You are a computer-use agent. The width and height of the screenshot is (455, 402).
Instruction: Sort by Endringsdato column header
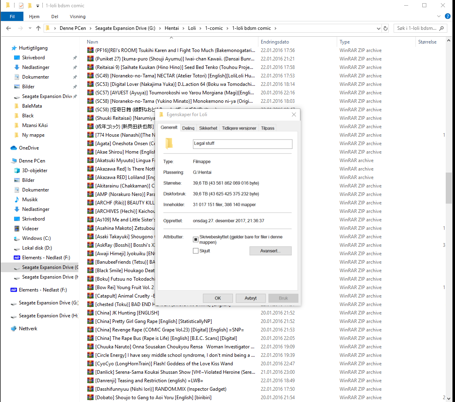pos(298,42)
